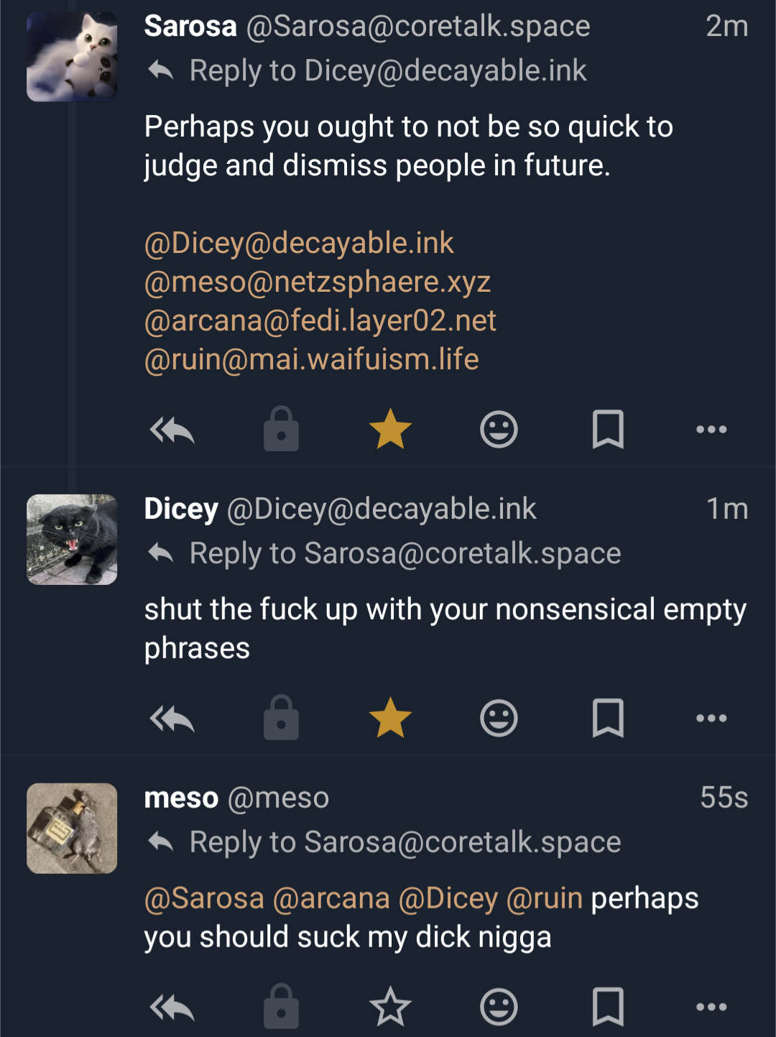Open more options menu on Dicey's post
776x1037 pixels.
click(x=711, y=718)
